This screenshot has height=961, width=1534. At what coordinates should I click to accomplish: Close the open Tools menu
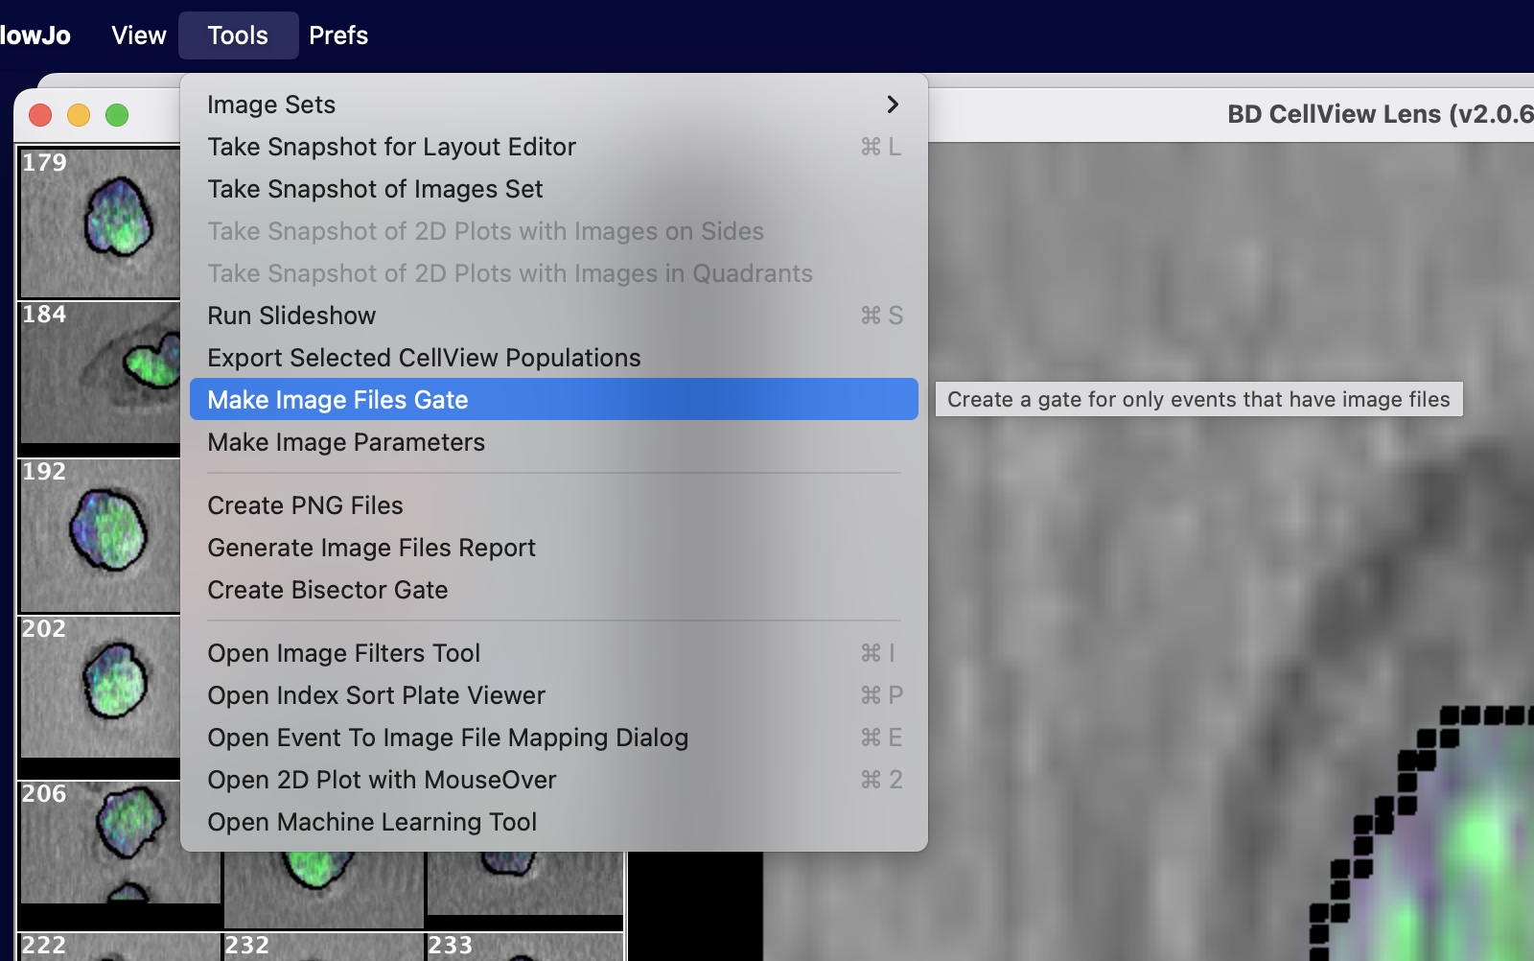[x=238, y=35]
